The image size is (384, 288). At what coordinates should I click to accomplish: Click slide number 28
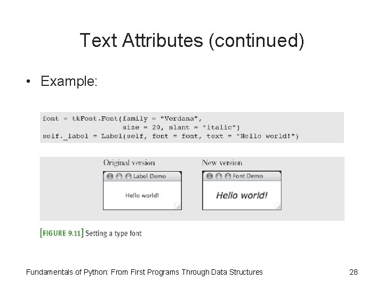pyautogui.click(x=353, y=272)
